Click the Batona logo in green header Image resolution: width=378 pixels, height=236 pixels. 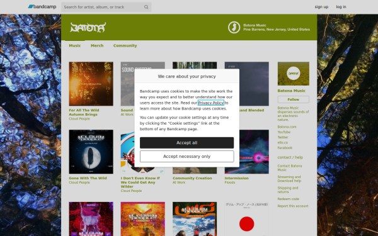[88, 27]
